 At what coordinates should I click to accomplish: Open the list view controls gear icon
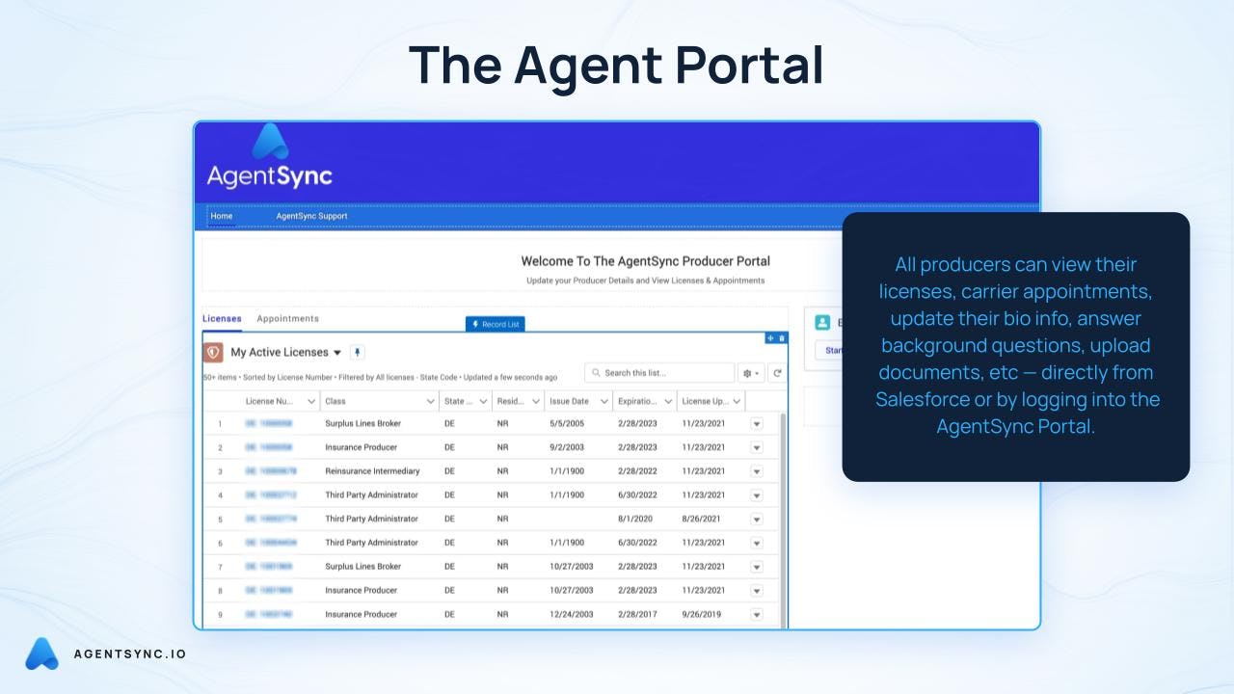pyautogui.click(x=749, y=373)
